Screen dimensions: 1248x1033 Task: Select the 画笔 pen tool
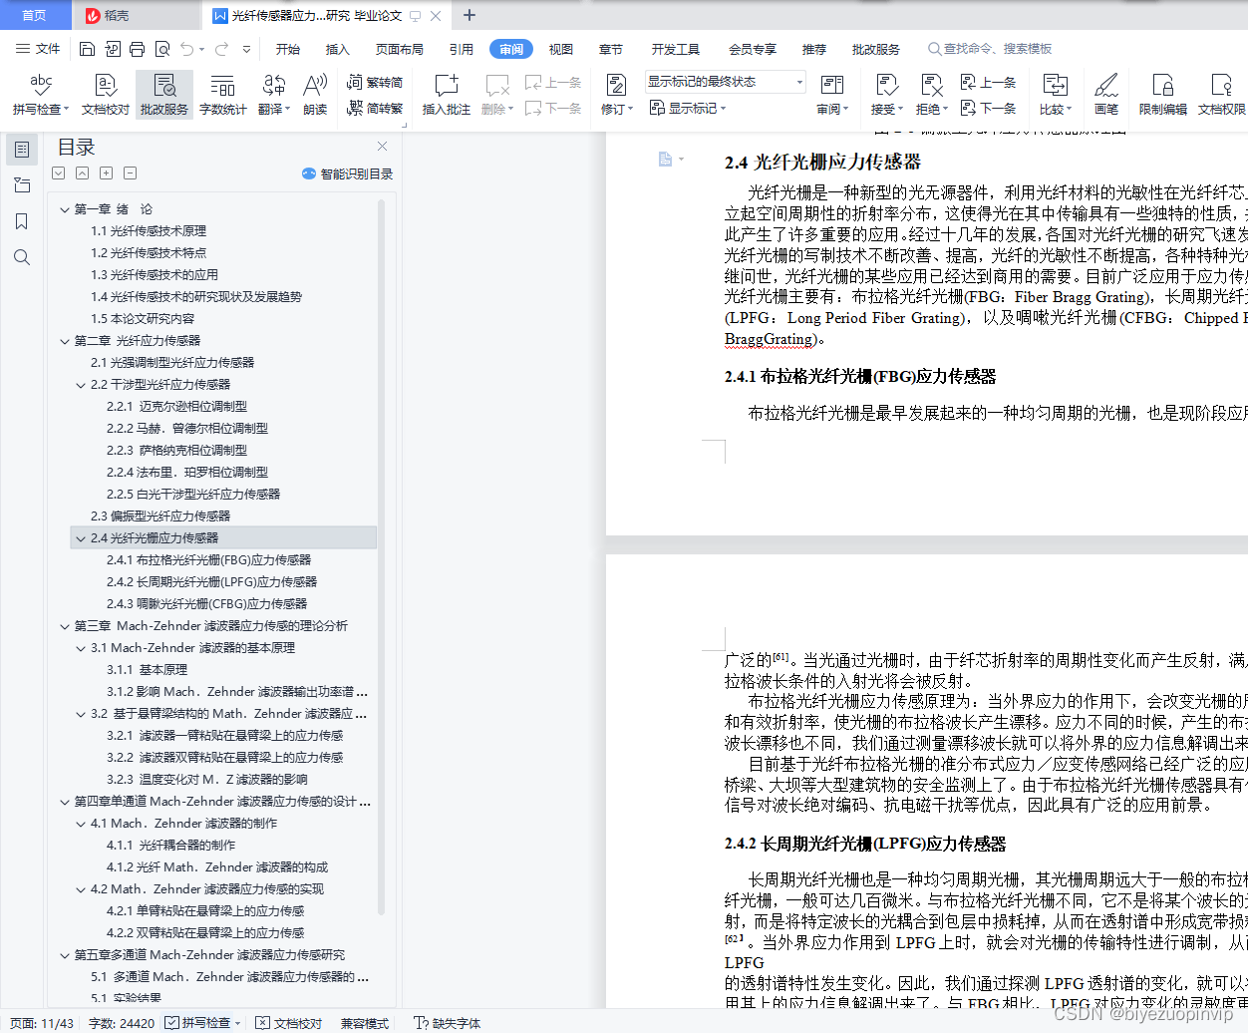pos(1106,95)
